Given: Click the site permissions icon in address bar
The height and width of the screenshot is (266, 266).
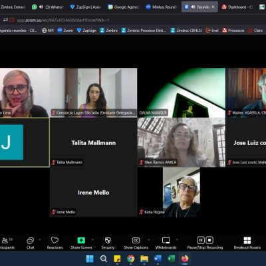Looking at the screenshot, I should 5,20.
